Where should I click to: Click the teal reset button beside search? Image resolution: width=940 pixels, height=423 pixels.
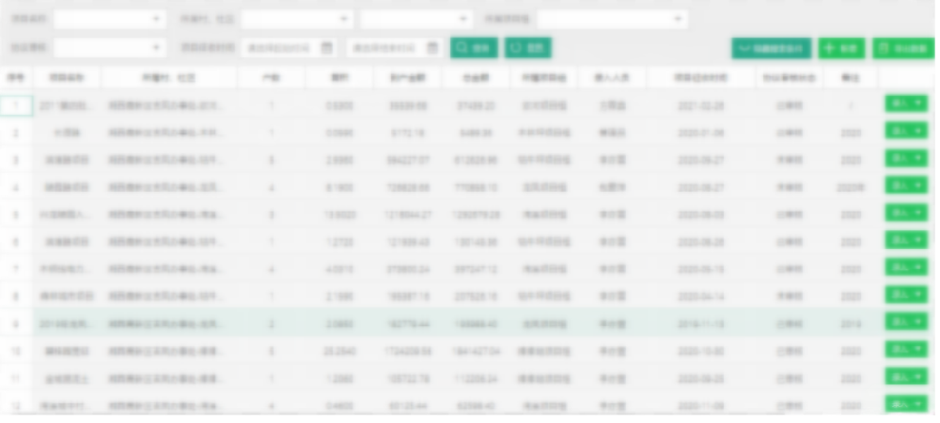(527, 48)
